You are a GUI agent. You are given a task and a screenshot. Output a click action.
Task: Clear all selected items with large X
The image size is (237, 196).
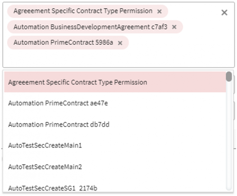(x=224, y=13)
